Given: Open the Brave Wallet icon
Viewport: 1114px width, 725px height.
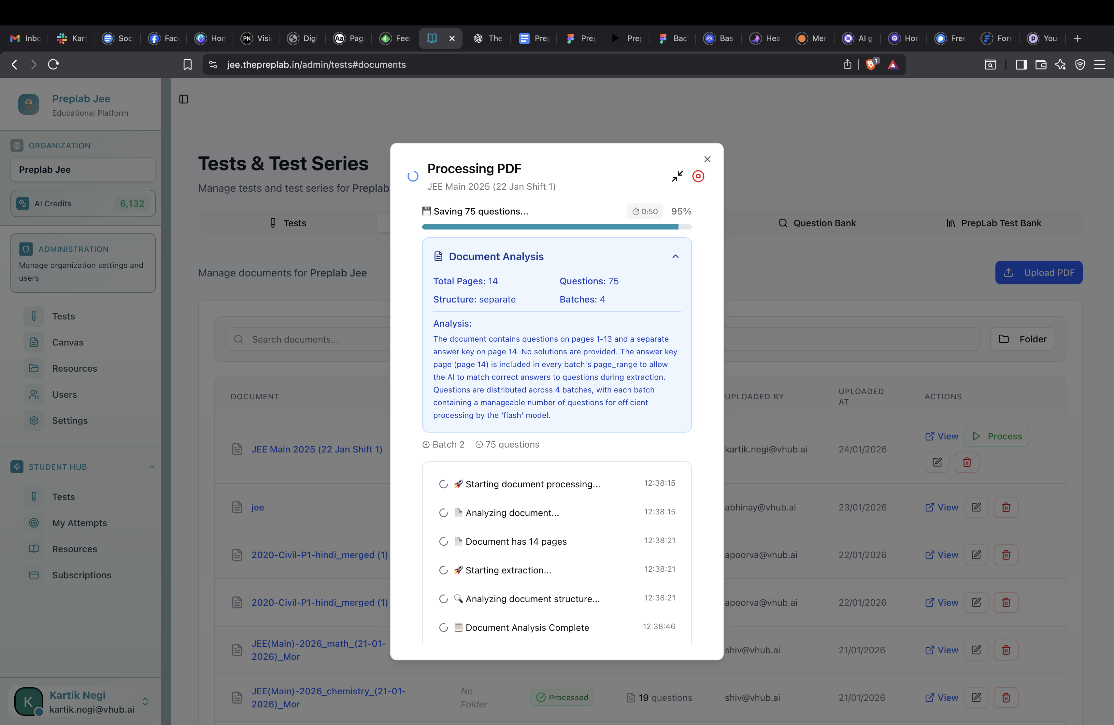Looking at the screenshot, I should pyautogui.click(x=1040, y=65).
